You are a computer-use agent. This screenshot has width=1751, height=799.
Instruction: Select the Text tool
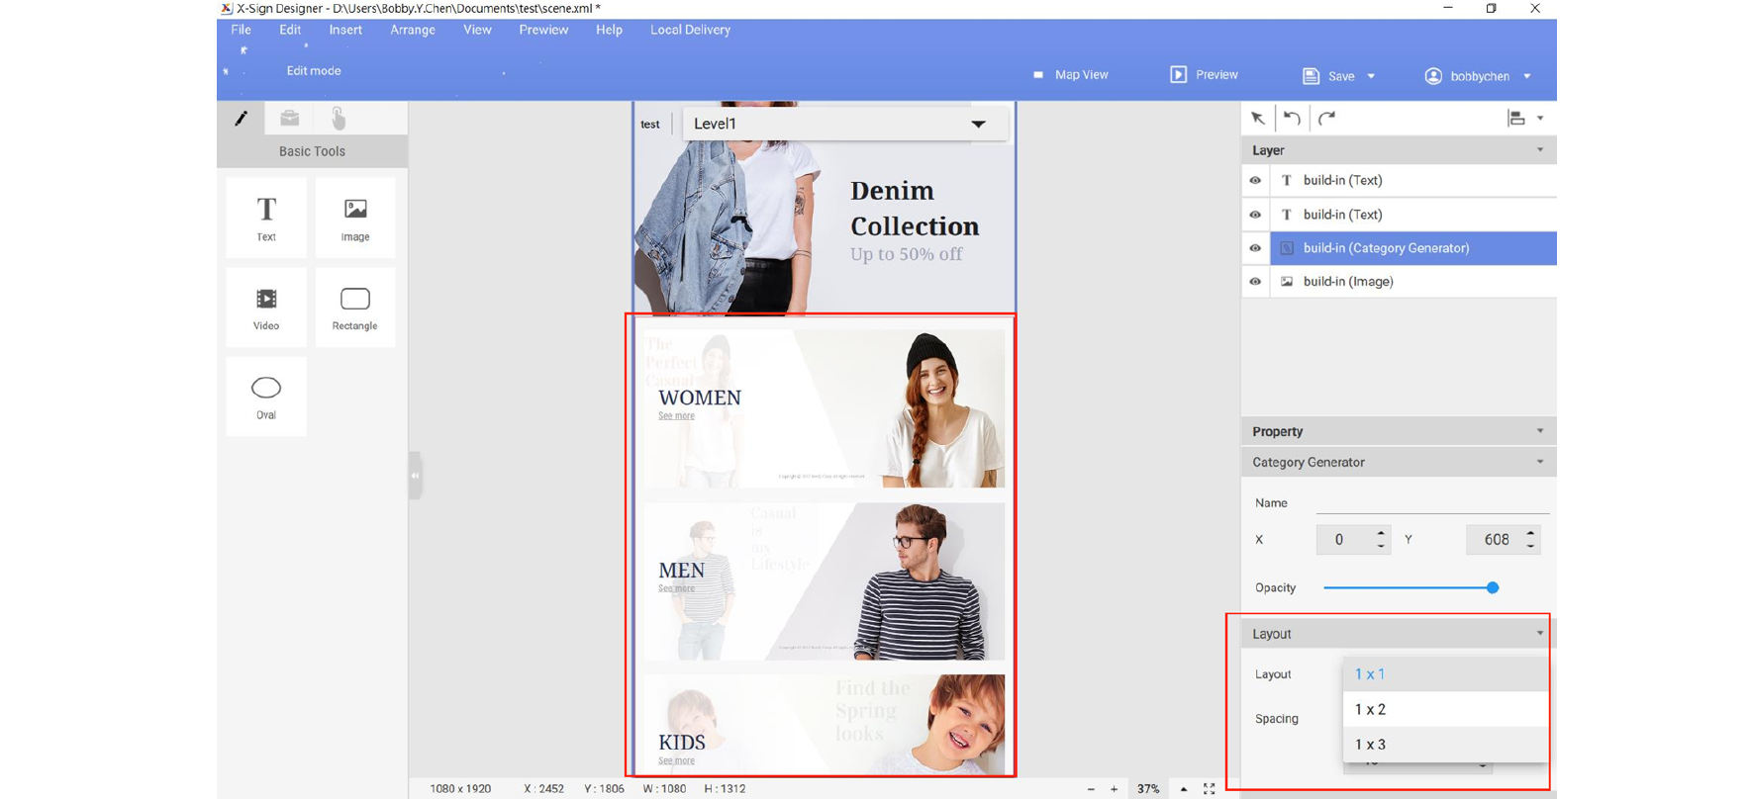point(266,218)
